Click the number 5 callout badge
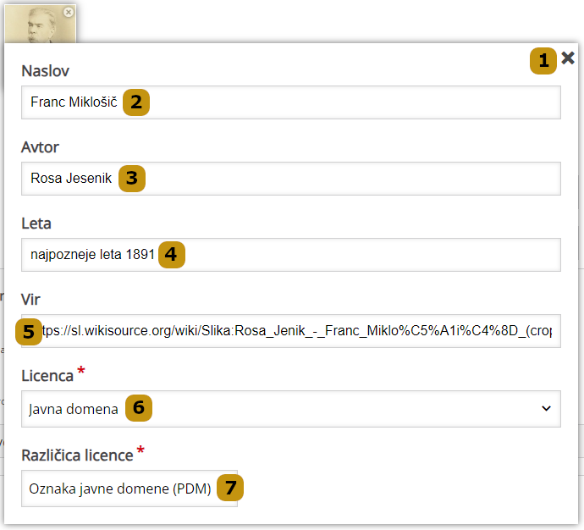Image resolution: width=584 pixels, height=530 pixels. click(x=30, y=331)
